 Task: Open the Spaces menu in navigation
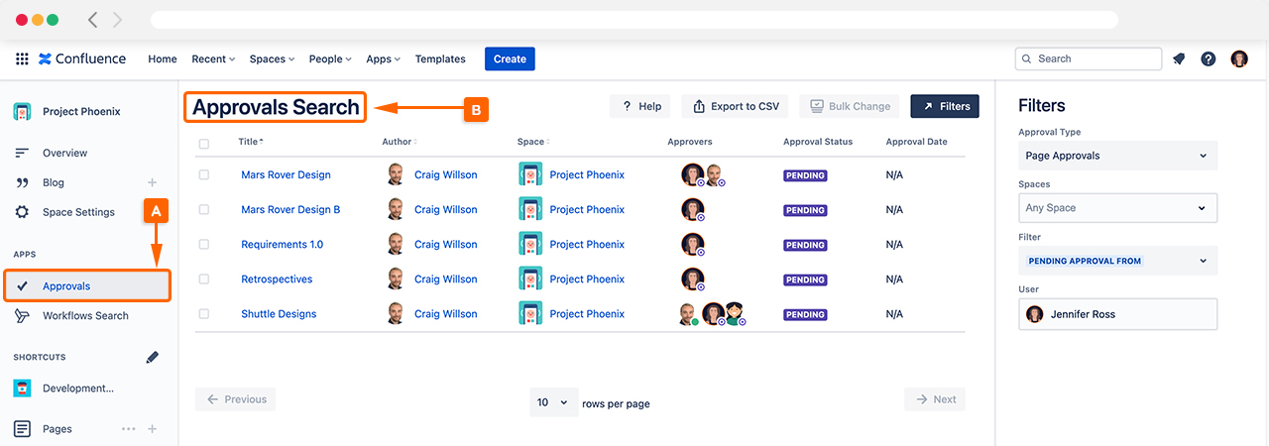pyautogui.click(x=272, y=58)
